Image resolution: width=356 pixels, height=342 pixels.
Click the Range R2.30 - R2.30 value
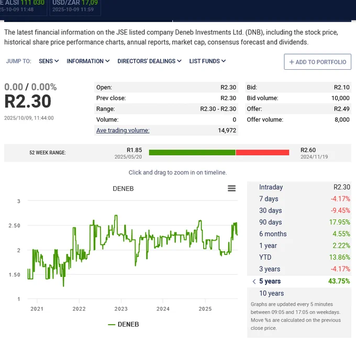[218, 109]
